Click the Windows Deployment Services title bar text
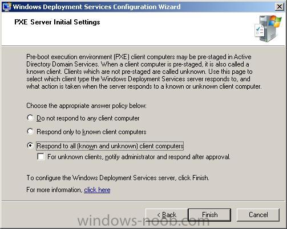Viewport: 287px width, 229px height. tap(96, 7)
